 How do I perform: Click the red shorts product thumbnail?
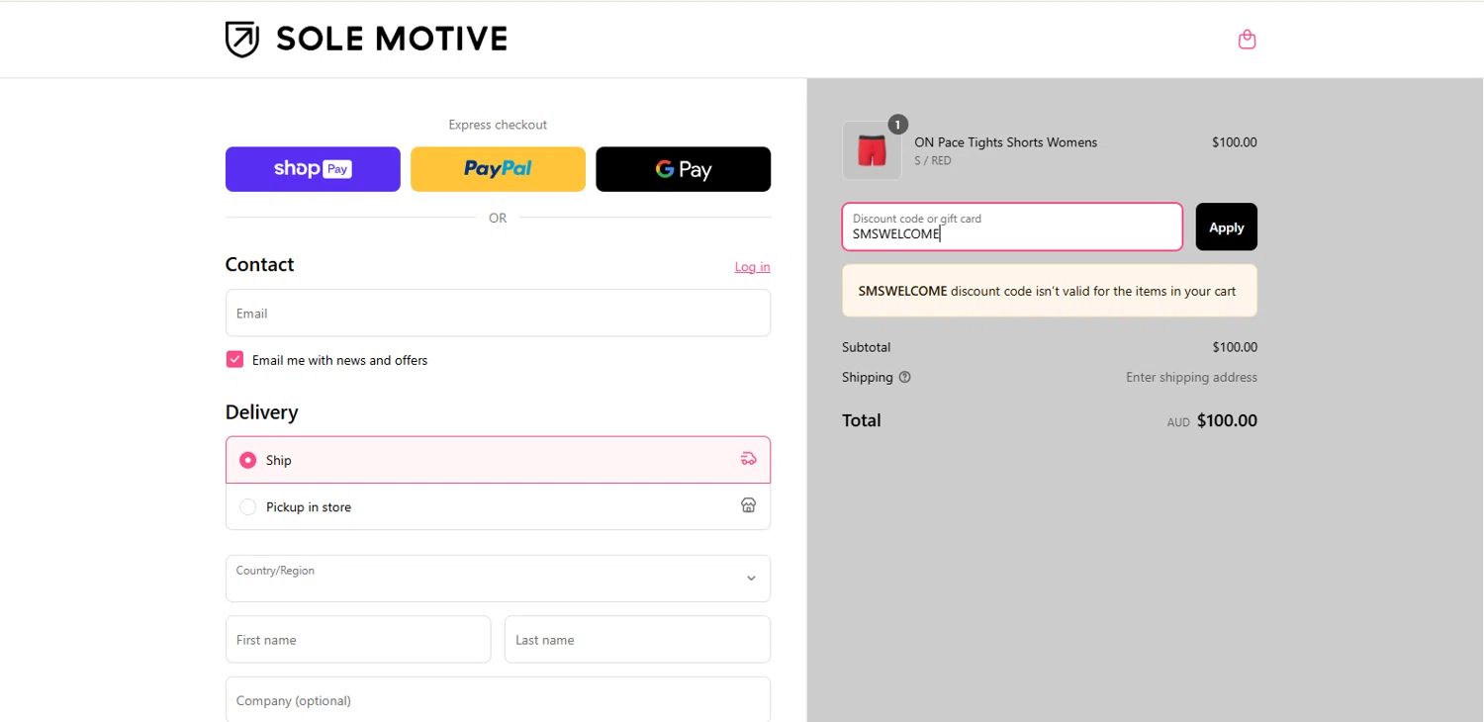pos(872,150)
